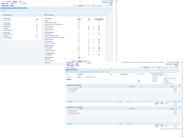
Task: Click the Save tab in Accounting Input
Action: point(68,72)
